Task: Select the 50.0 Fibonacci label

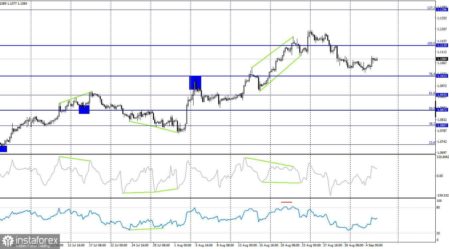Action: click(432, 108)
